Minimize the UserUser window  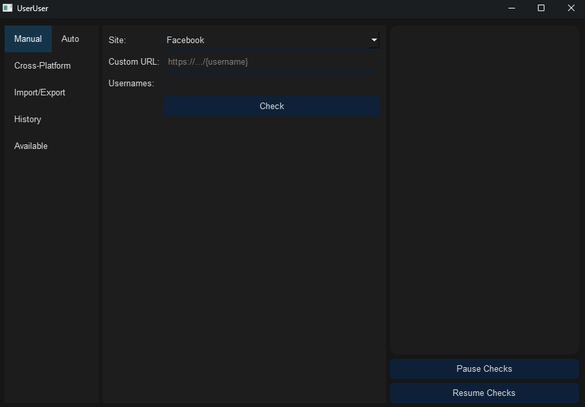click(x=512, y=8)
